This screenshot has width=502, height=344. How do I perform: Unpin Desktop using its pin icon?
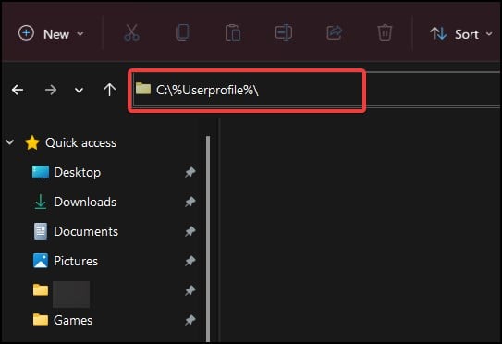click(190, 172)
